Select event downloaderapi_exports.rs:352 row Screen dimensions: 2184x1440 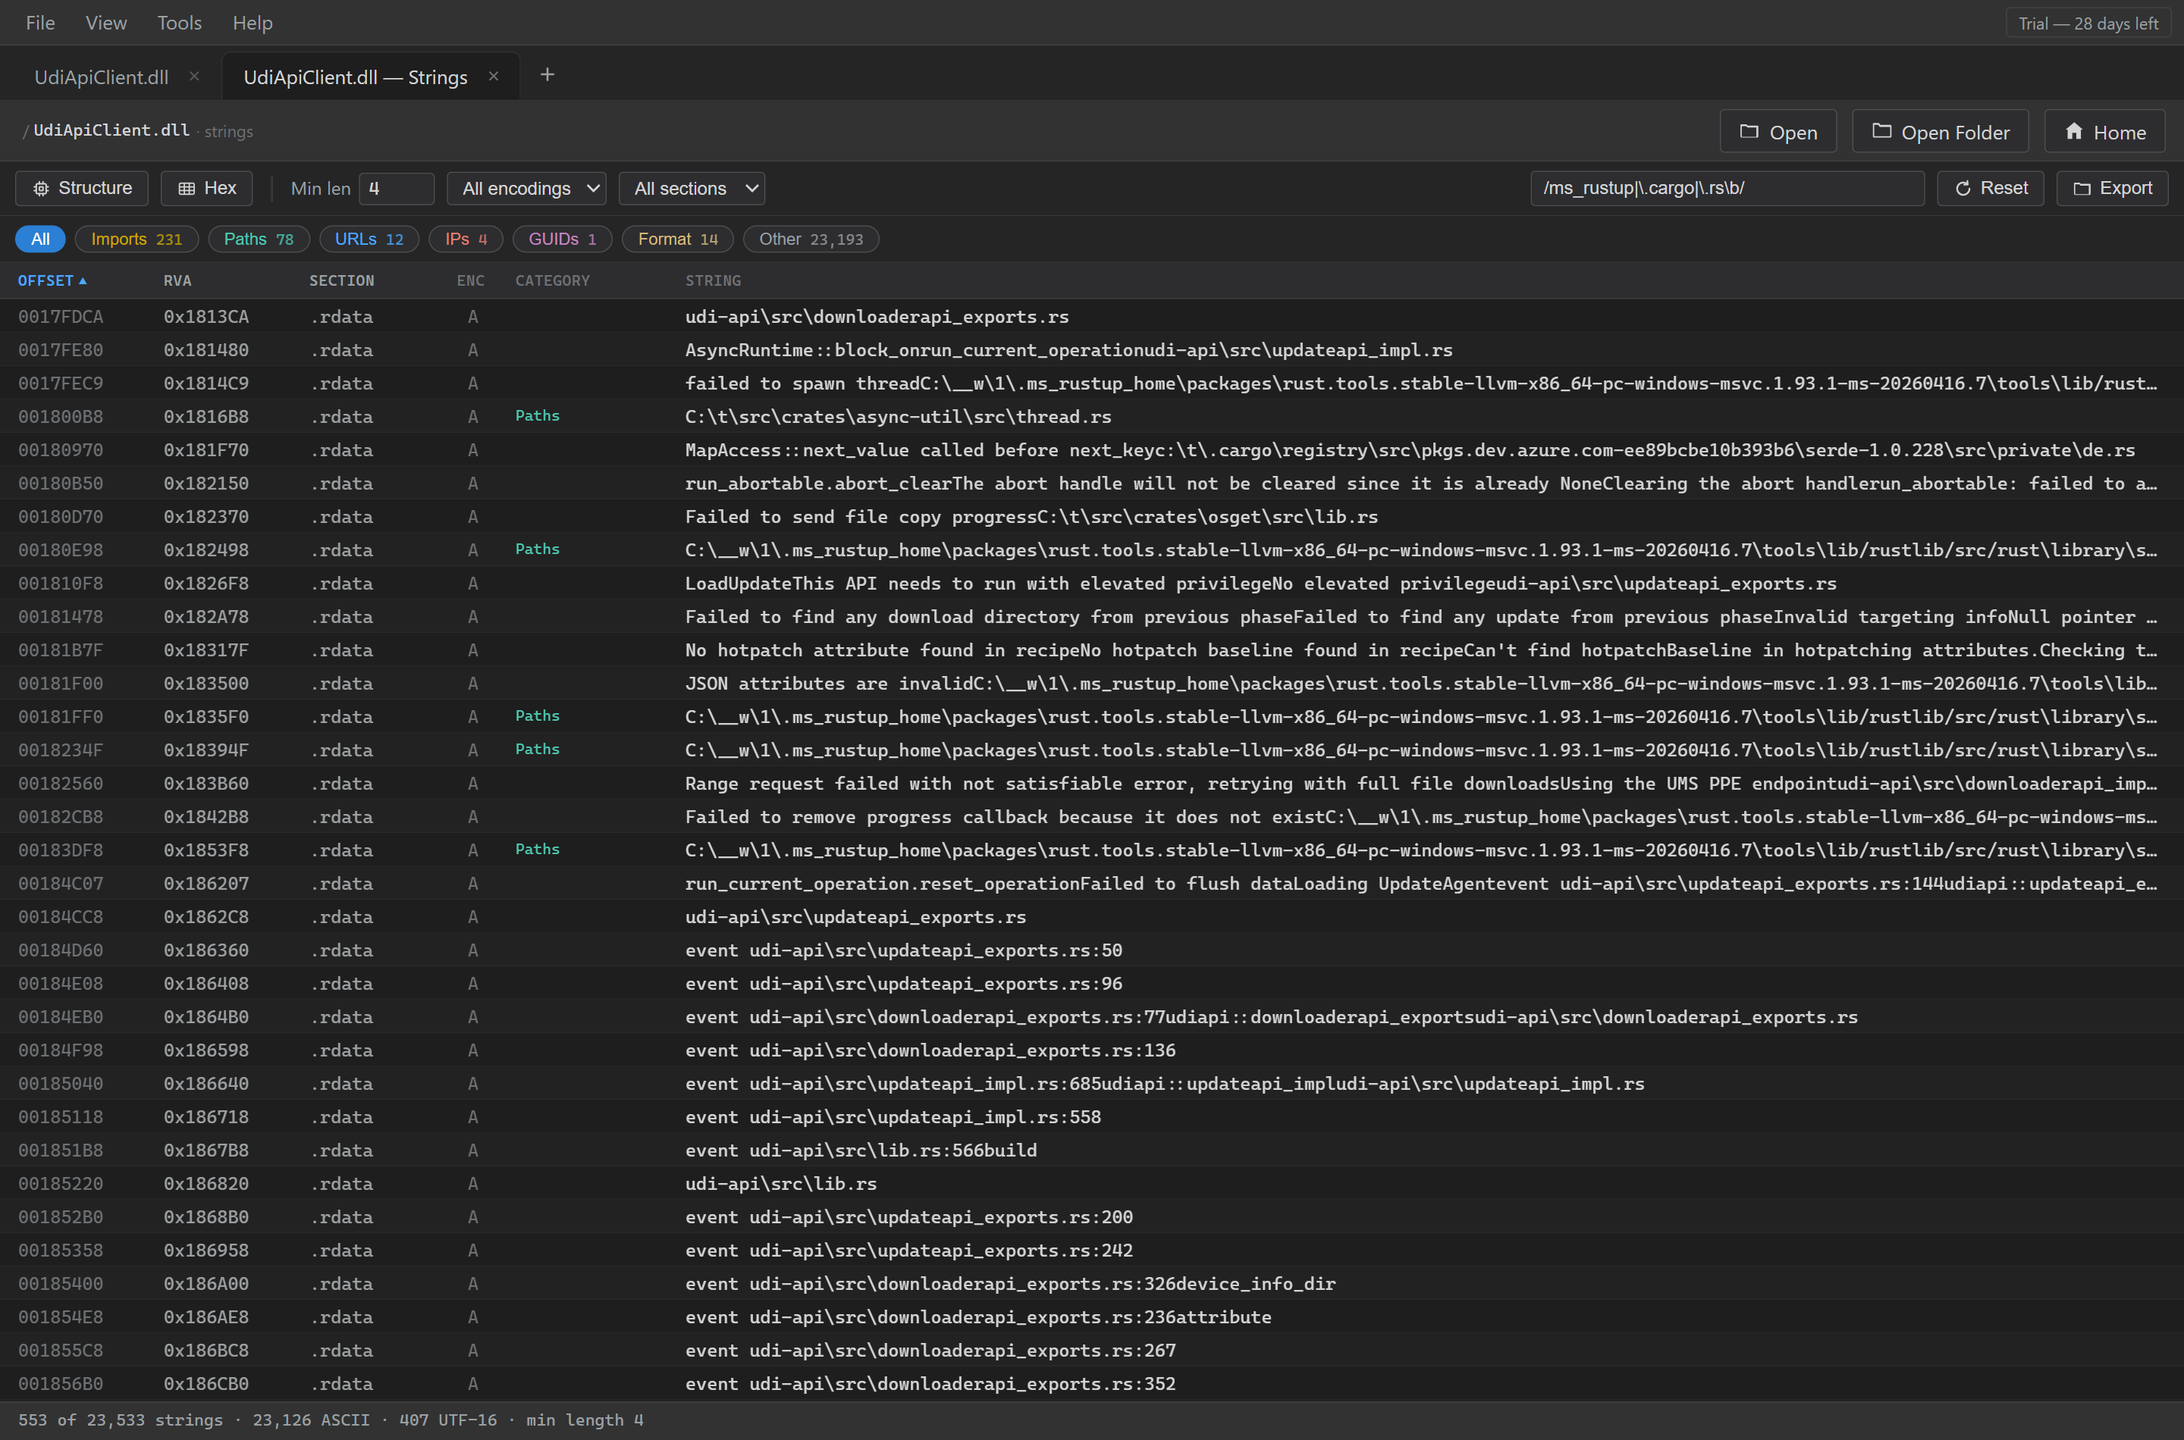1091,1384
